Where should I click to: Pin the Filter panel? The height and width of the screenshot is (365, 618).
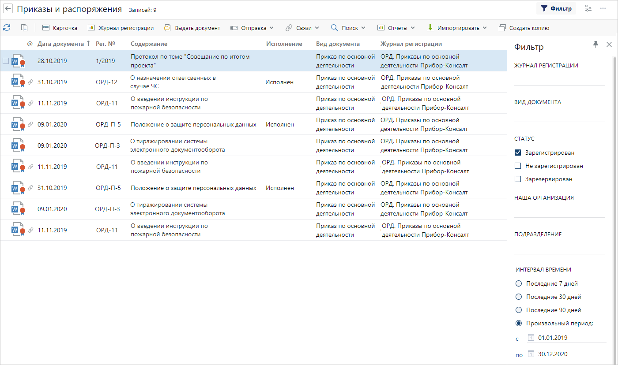[x=595, y=44]
